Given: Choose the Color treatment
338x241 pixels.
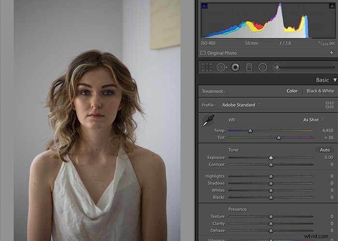Looking at the screenshot, I should [292, 91].
